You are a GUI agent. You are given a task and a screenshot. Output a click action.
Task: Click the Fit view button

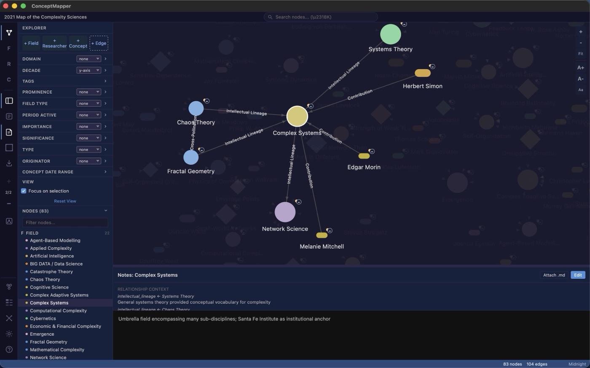581,54
